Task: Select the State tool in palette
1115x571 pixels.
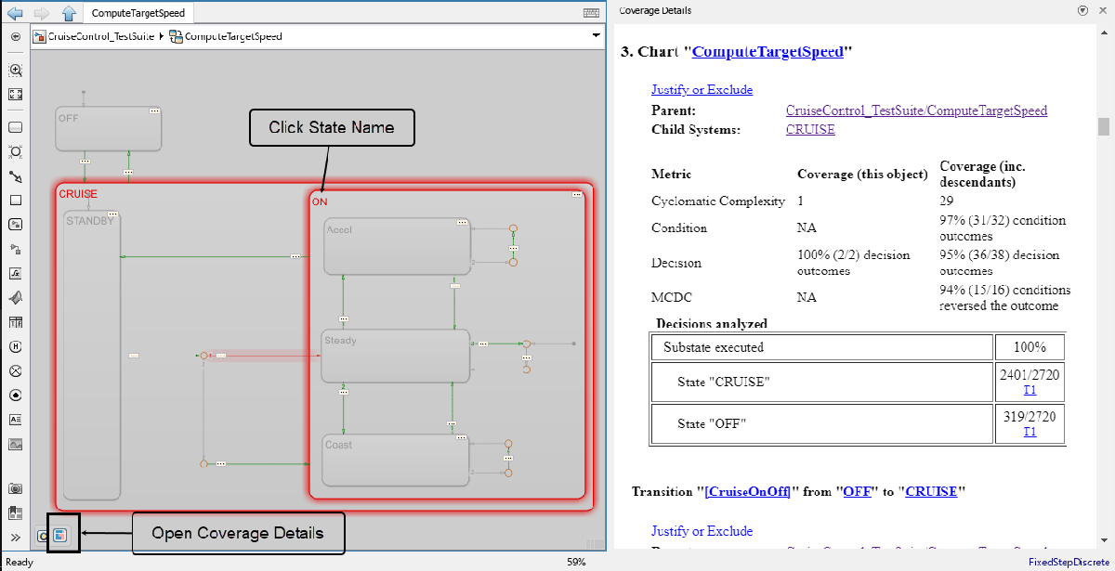Action: tap(16, 128)
